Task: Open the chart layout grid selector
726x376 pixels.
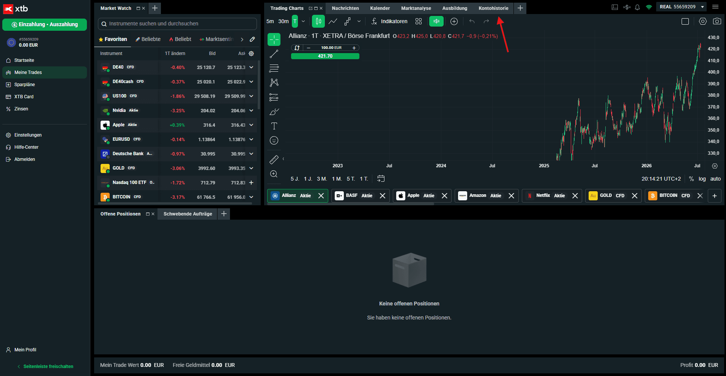Action: (x=419, y=21)
